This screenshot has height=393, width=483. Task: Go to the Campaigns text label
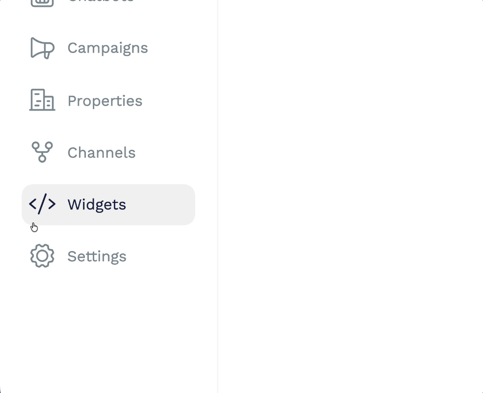pyautogui.click(x=107, y=48)
